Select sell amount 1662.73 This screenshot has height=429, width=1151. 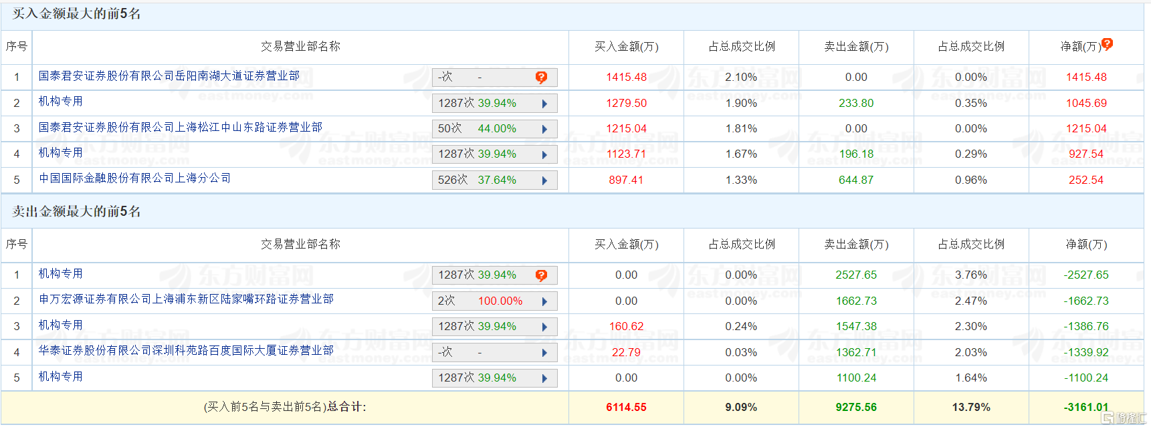click(856, 301)
